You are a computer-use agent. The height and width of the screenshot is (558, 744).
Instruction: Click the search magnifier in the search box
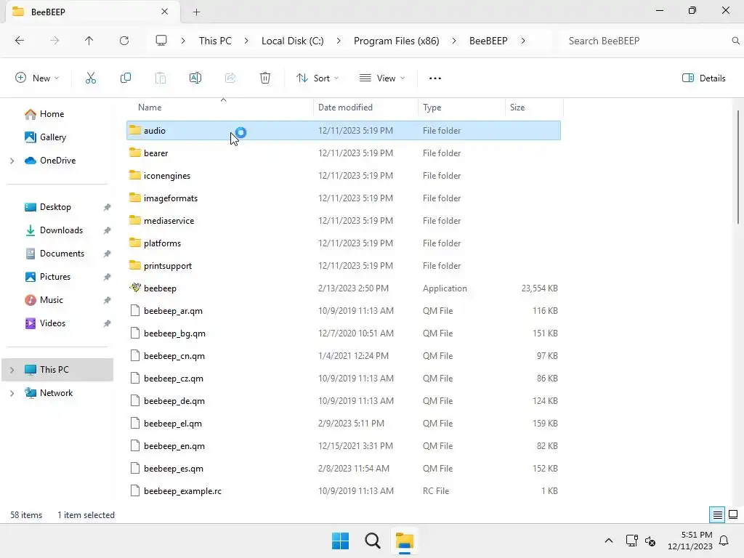(735, 41)
